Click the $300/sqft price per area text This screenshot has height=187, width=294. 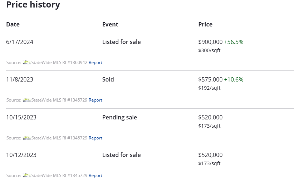click(209, 50)
